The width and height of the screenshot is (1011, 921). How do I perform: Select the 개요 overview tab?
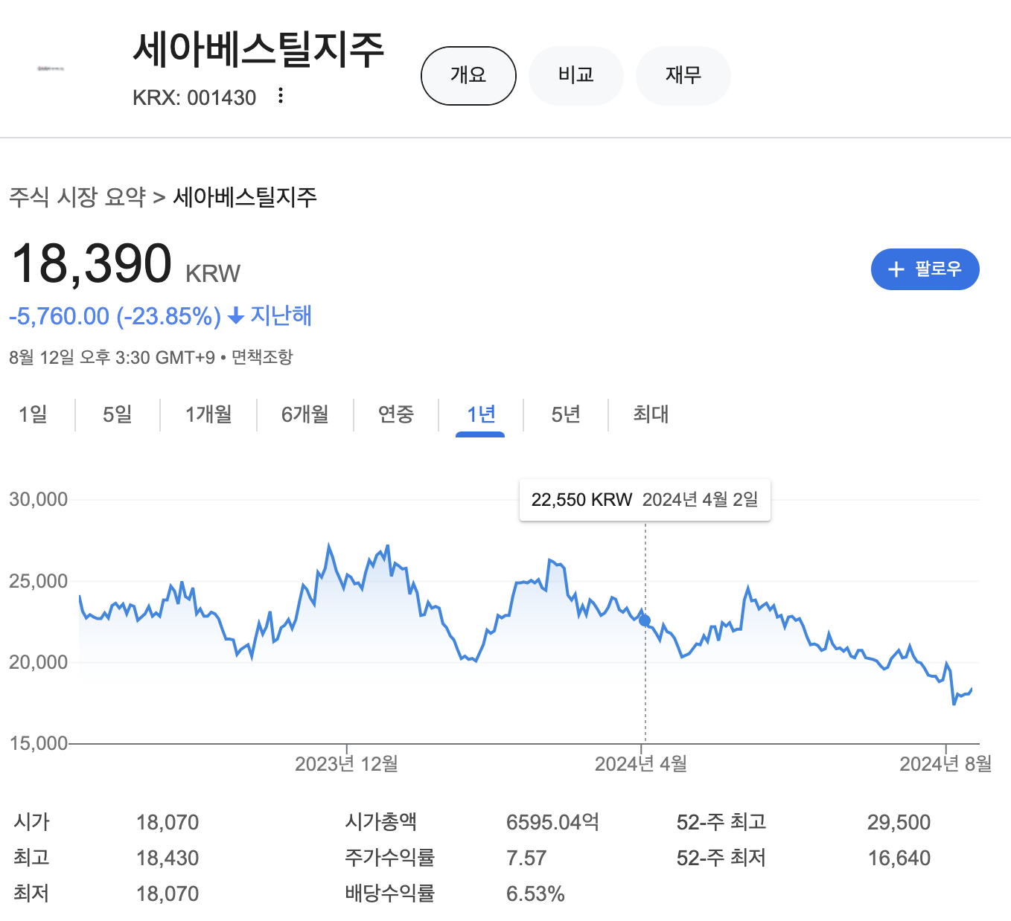coord(468,75)
